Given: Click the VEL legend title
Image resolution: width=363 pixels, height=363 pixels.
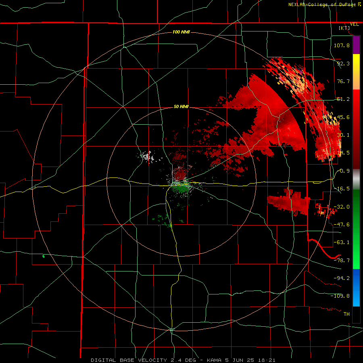Looking at the screenshot, I should 354,24.
